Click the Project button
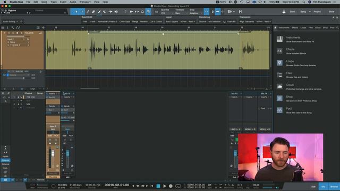340x191 pixels. click(317, 12)
